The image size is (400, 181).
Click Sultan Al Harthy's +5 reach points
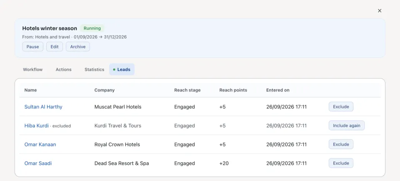coord(222,107)
